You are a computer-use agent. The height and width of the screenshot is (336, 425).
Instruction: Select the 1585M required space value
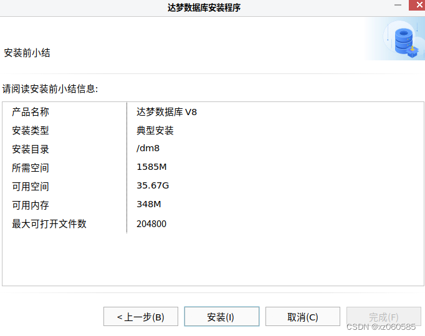point(151,167)
